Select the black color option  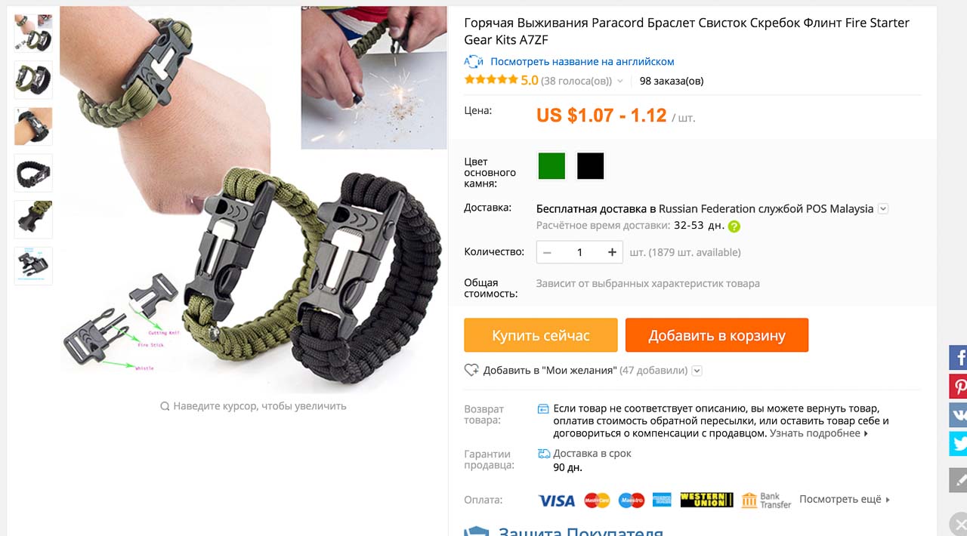(x=591, y=166)
